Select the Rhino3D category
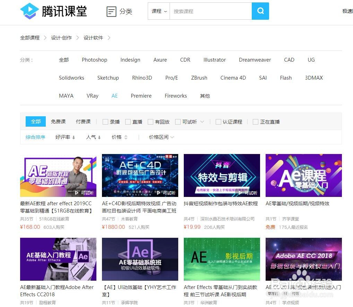 pyautogui.click(x=142, y=78)
